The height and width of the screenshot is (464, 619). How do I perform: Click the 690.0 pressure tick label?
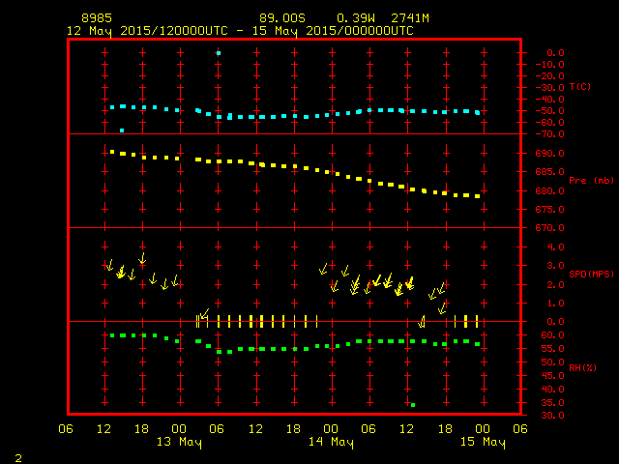pyautogui.click(x=550, y=153)
